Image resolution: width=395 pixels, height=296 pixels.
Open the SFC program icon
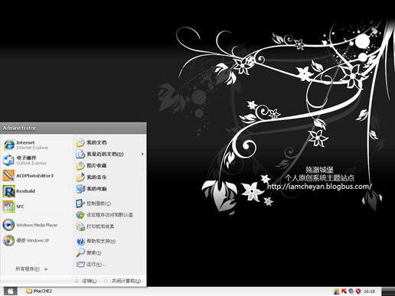coord(8,207)
